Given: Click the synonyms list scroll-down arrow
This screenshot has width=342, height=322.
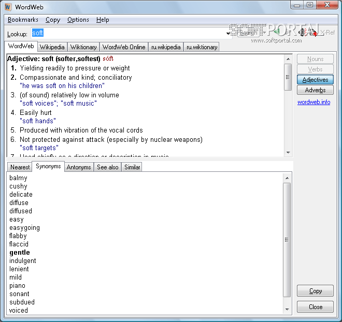Looking at the screenshot, I should tap(287, 310).
